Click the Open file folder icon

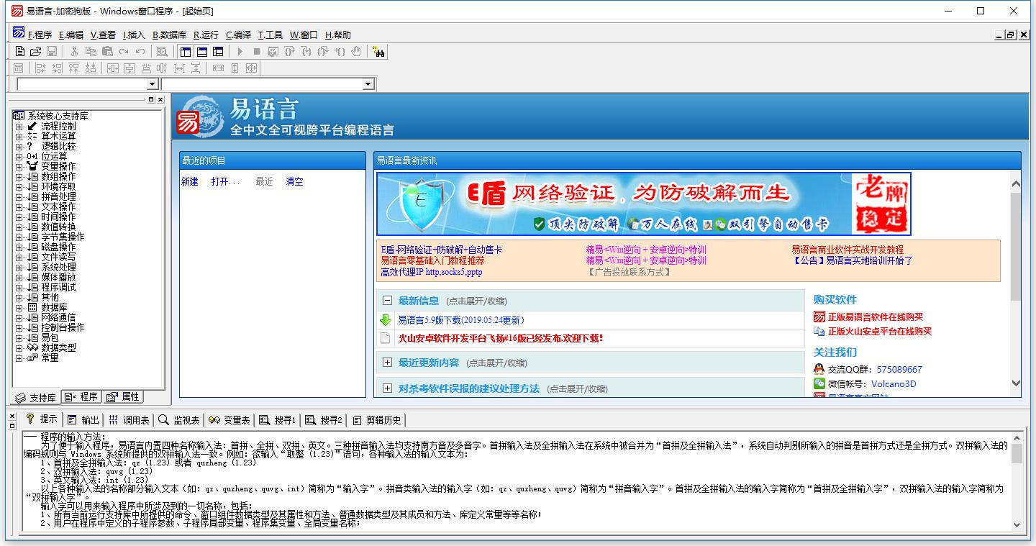[35, 52]
